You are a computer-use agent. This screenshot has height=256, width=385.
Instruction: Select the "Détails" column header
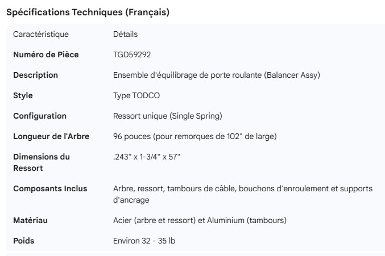pyautogui.click(x=125, y=34)
